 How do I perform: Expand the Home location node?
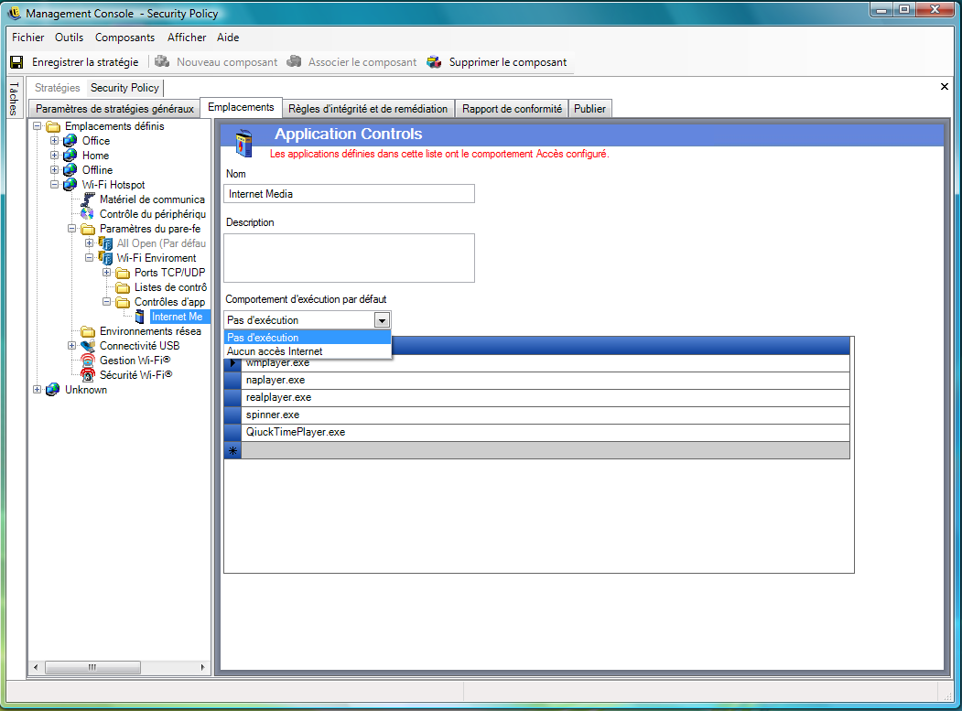click(55, 156)
